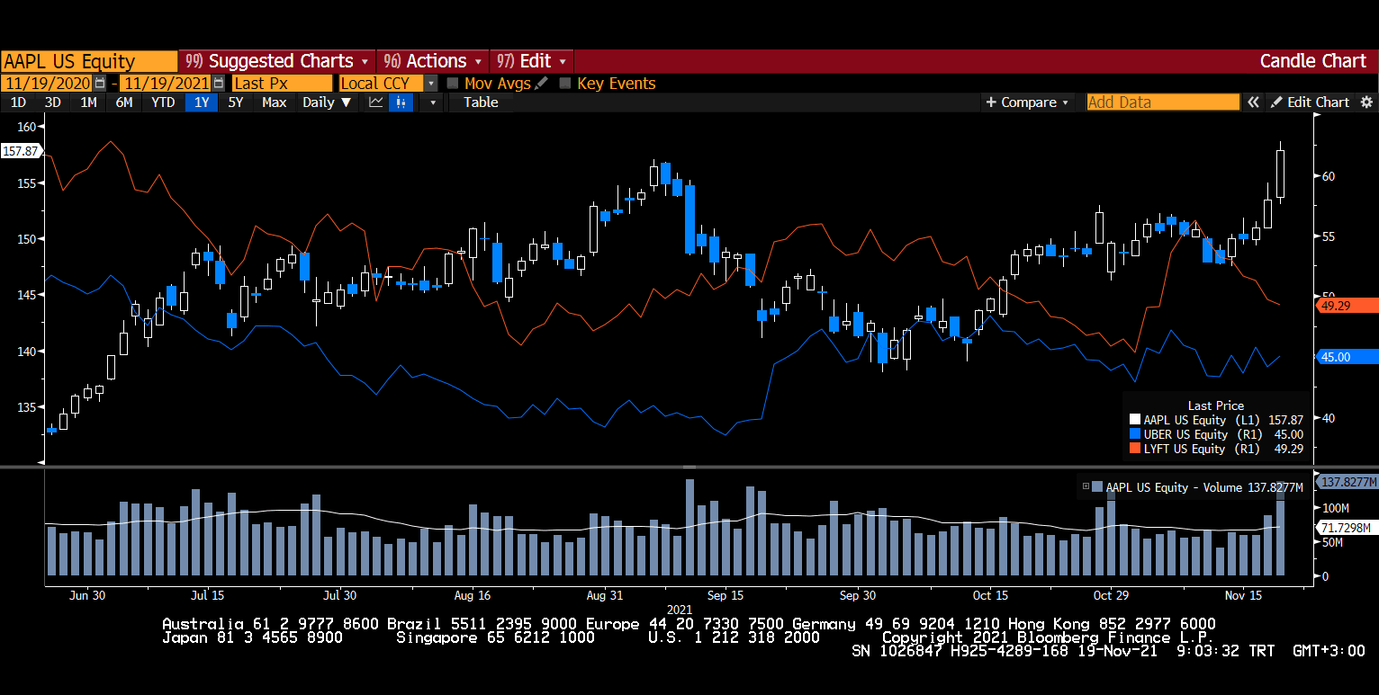The width and height of the screenshot is (1379, 695).
Task: Select the 1M time range
Action: pos(88,102)
